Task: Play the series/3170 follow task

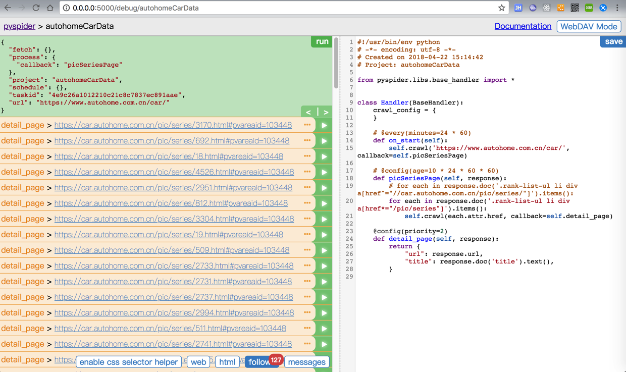Action: coord(324,125)
